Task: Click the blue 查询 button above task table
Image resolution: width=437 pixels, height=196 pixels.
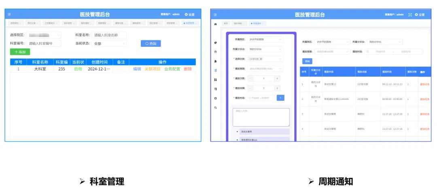Action: 307,61
